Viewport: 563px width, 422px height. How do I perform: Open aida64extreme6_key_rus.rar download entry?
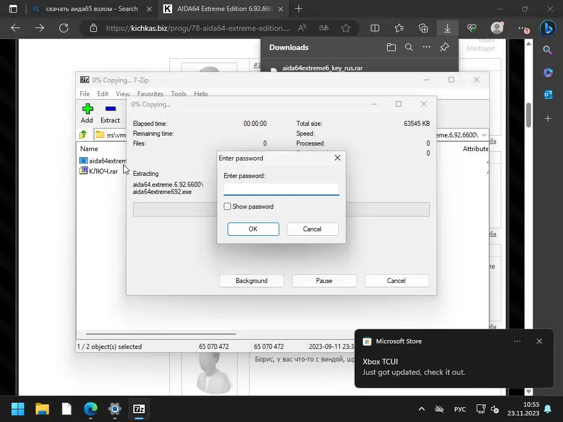322,68
